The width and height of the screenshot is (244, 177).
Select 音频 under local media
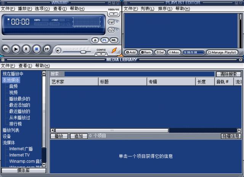coord(13,86)
